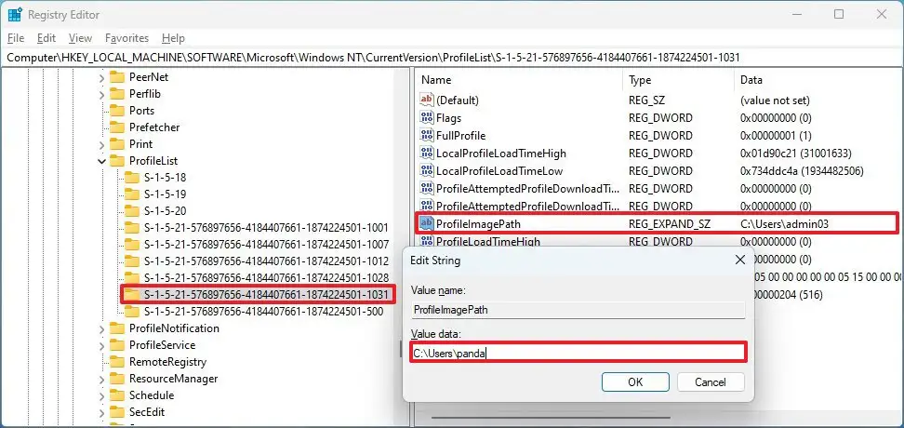Collapse the ProfileList key
Image resolution: width=904 pixels, height=428 pixels.
click(102, 162)
